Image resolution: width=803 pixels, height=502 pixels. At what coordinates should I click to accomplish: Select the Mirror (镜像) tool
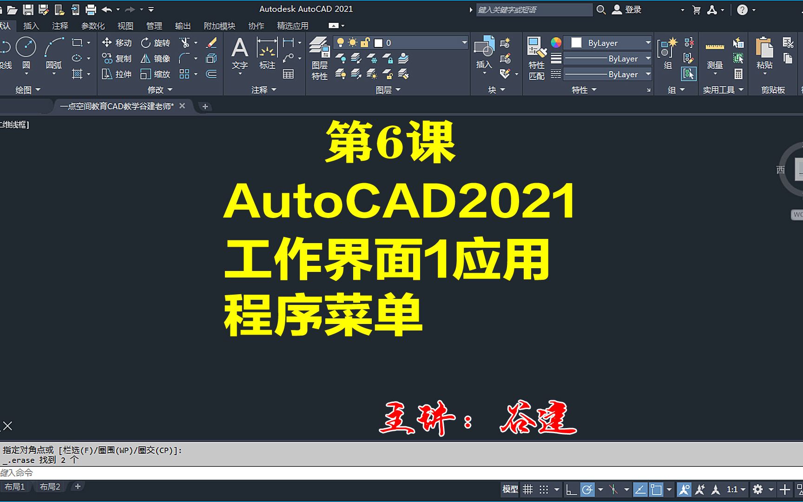pyautogui.click(x=157, y=59)
